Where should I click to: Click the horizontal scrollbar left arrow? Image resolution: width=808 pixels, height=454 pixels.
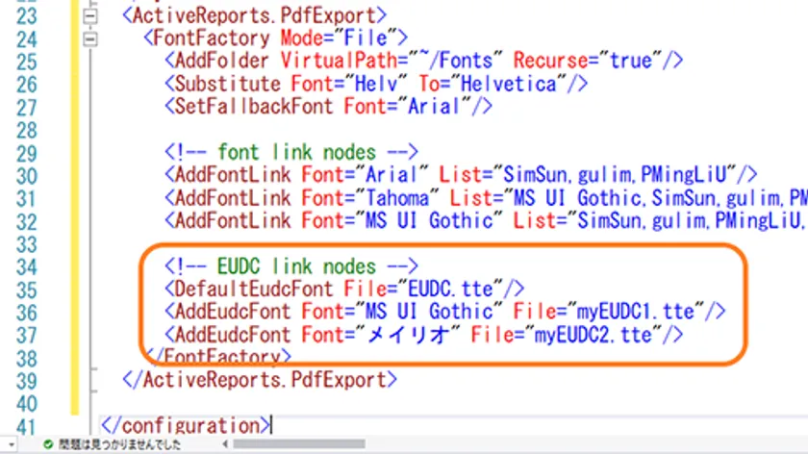tap(227, 445)
